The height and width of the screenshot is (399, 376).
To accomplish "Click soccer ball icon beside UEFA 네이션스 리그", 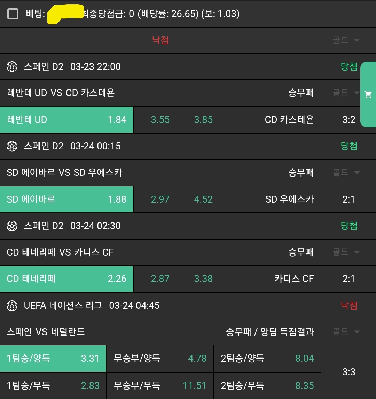I will pos(12,306).
